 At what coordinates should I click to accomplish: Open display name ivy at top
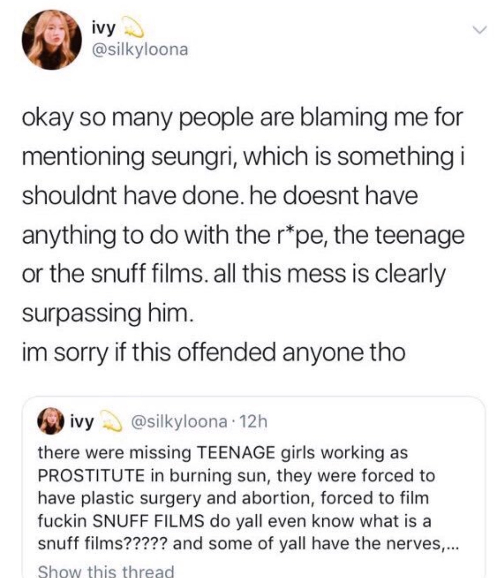(104, 29)
